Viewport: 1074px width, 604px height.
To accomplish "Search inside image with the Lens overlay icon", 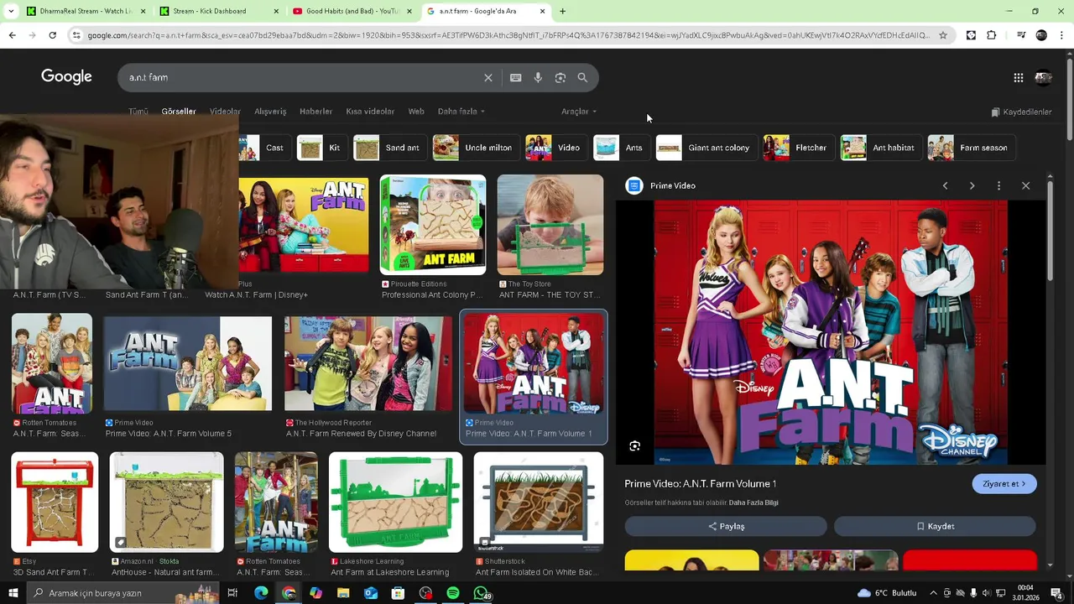I will (635, 446).
